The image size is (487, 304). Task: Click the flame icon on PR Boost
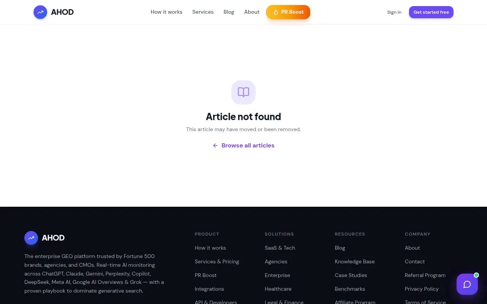(x=276, y=12)
